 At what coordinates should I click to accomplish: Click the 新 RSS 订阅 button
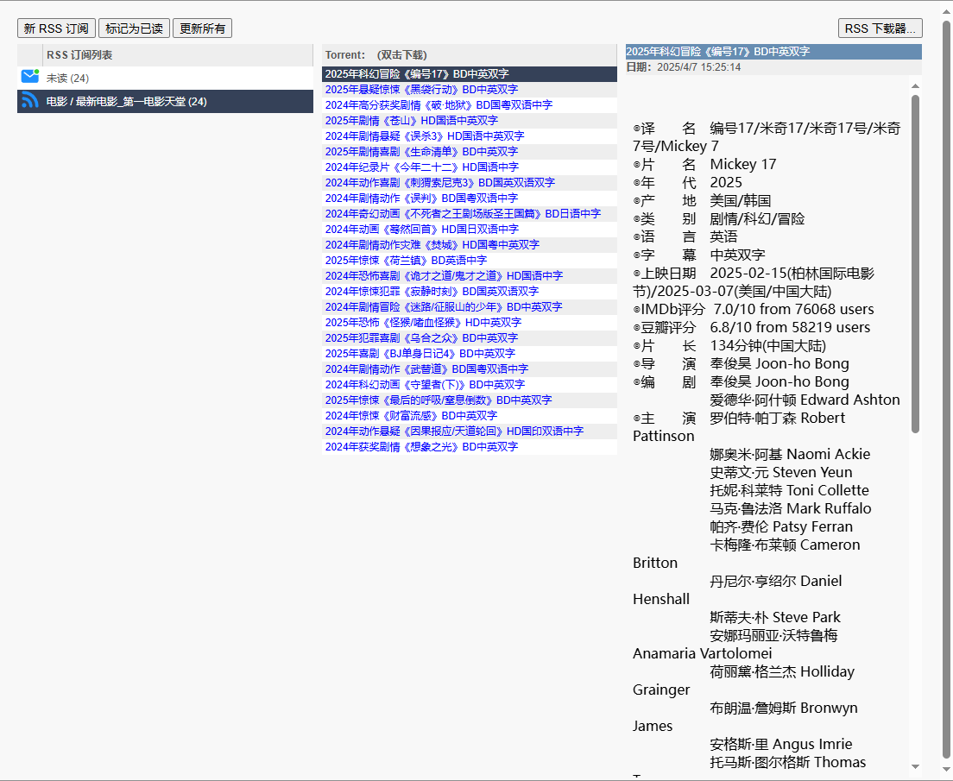(x=56, y=28)
